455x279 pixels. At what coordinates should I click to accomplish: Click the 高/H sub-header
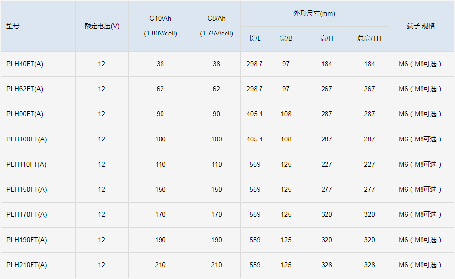coord(326,39)
